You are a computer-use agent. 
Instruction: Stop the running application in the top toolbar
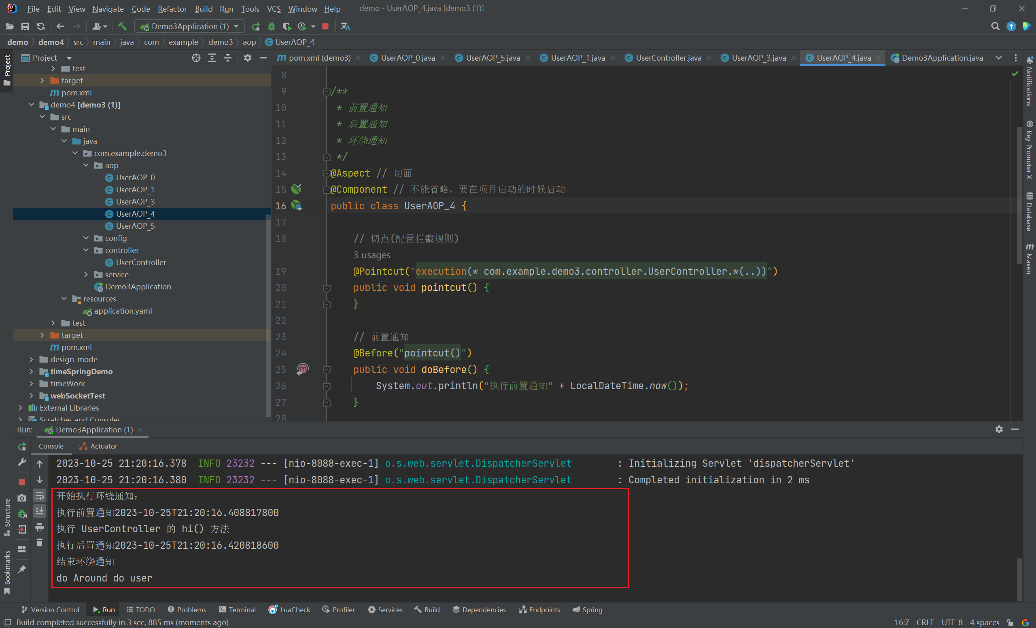point(325,26)
